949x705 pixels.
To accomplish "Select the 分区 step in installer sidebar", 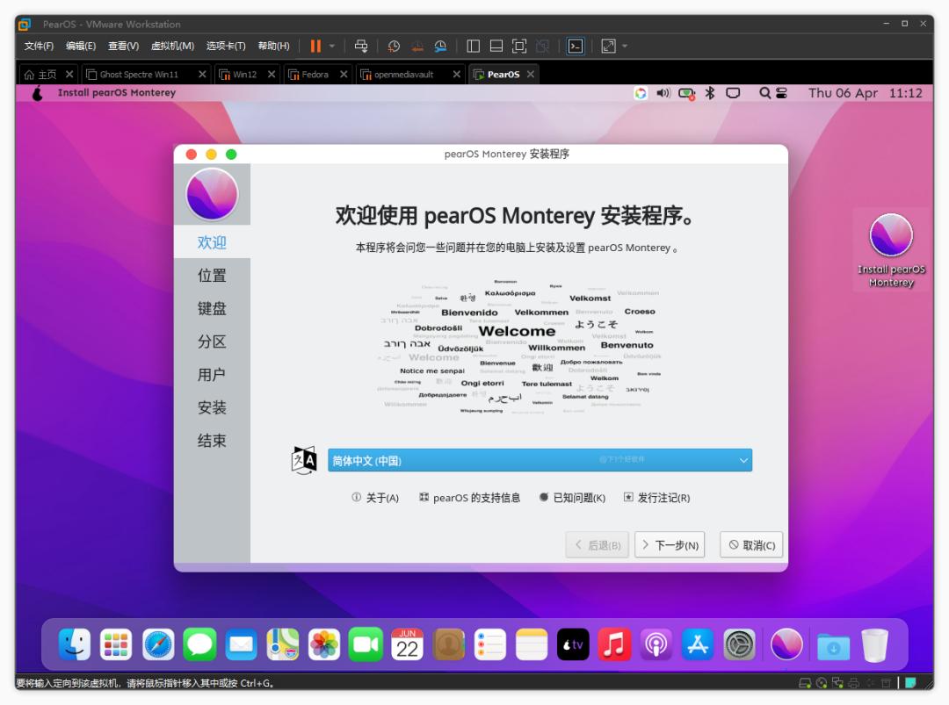I will [x=211, y=341].
